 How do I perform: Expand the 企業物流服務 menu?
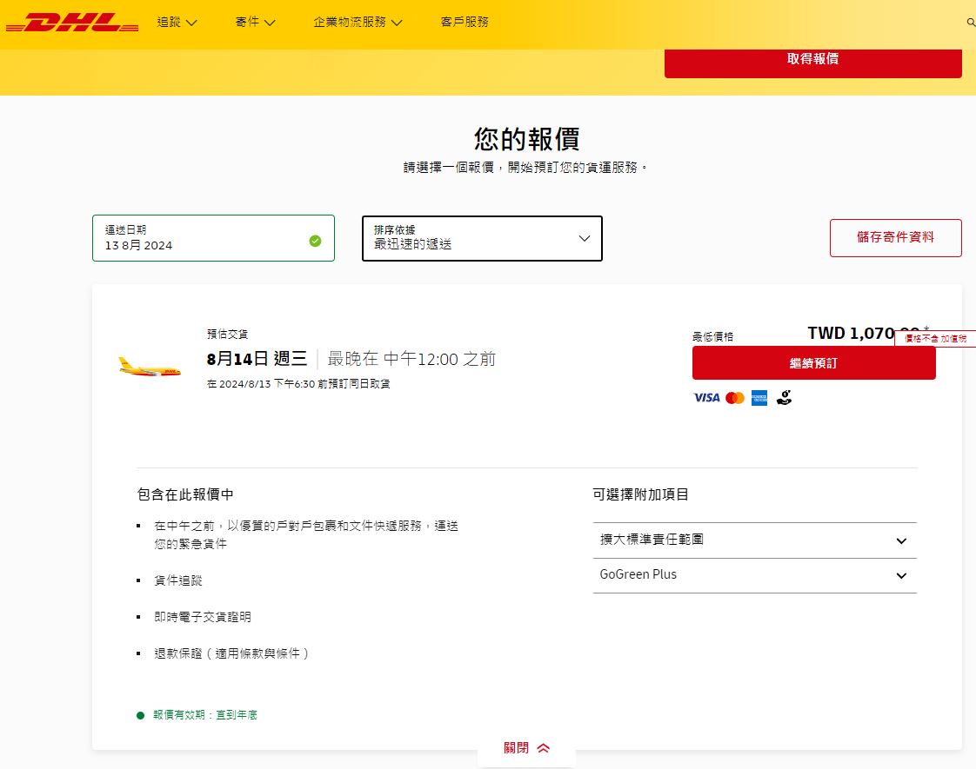tap(358, 23)
